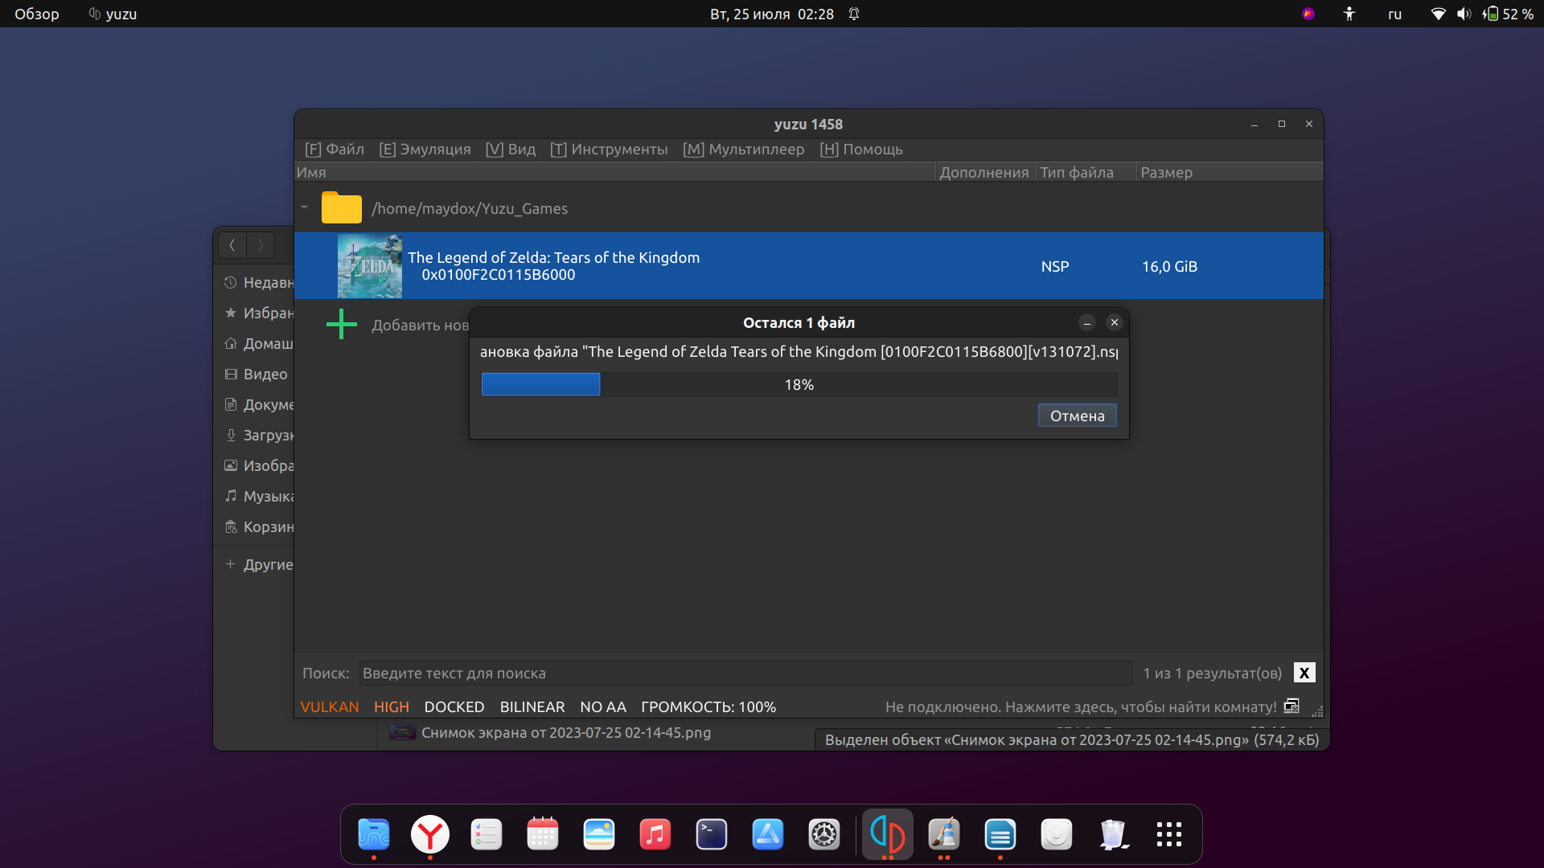Open the image viewer app in dock
The width and height of the screenshot is (1544, 868).
(x=599, y=834)
